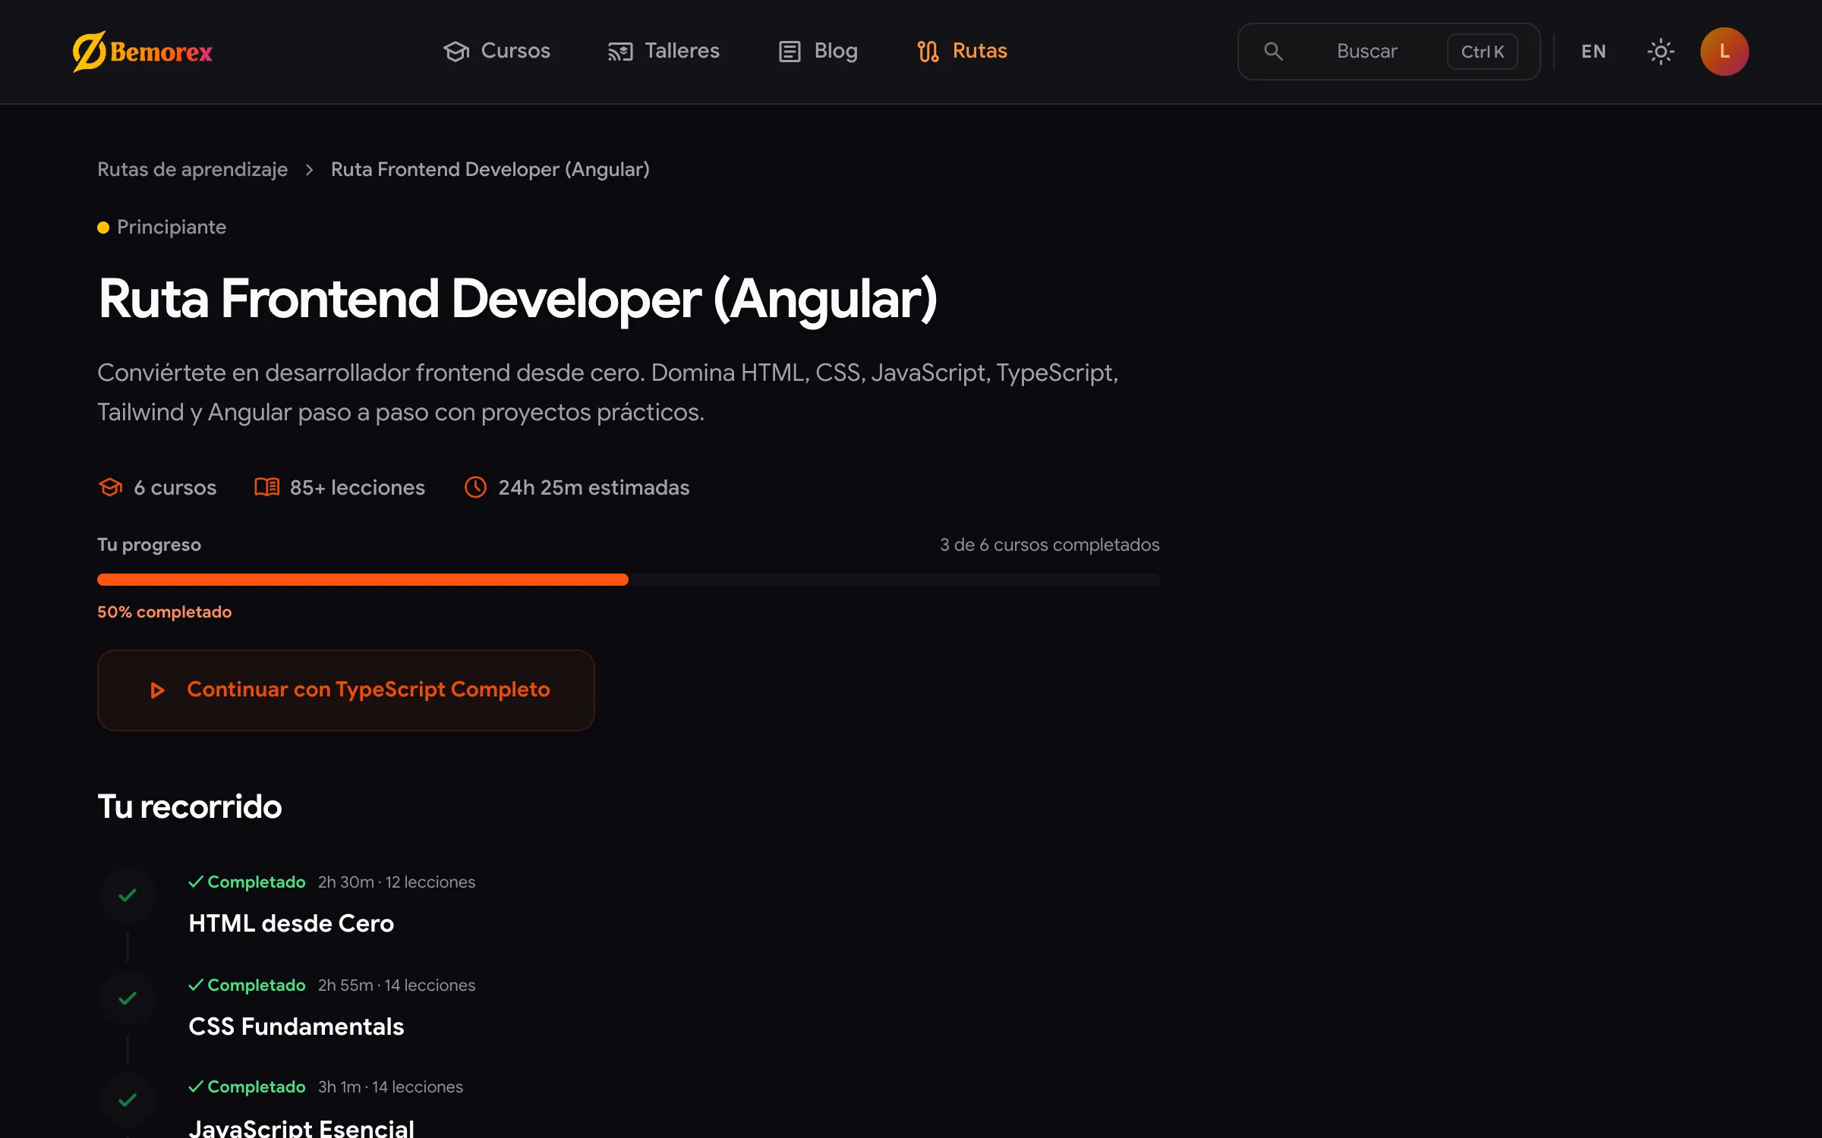Click the Principiante level badge
The width and height of the screenshot is (1822, 1138).
162,227
